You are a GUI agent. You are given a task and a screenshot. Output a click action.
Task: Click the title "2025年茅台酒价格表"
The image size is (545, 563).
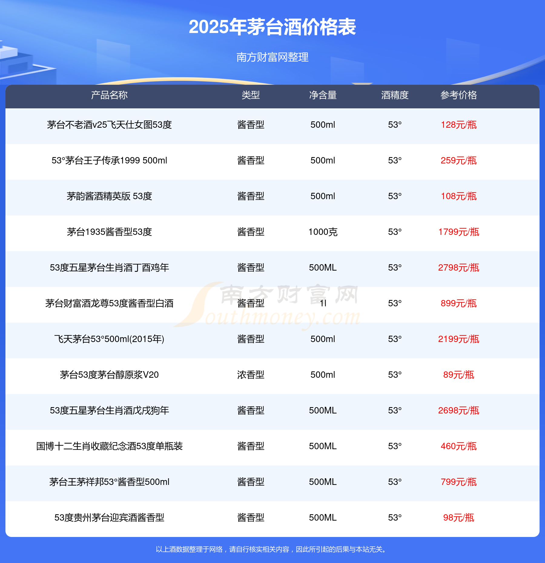coord(272,27)
